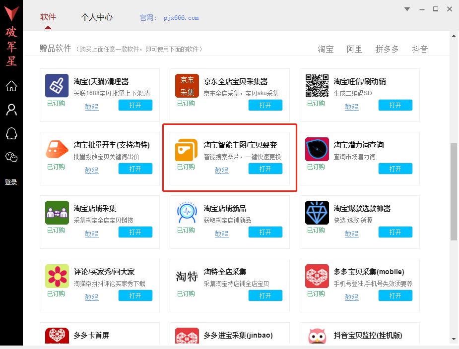This screenshot has height=349, width=459.
Task: View 教程 for 淘宝(天猫)清理器
Action: [92, 107]
